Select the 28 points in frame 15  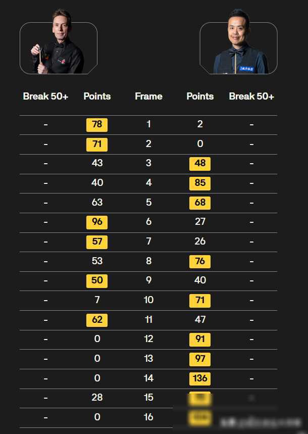coord(97,398)
